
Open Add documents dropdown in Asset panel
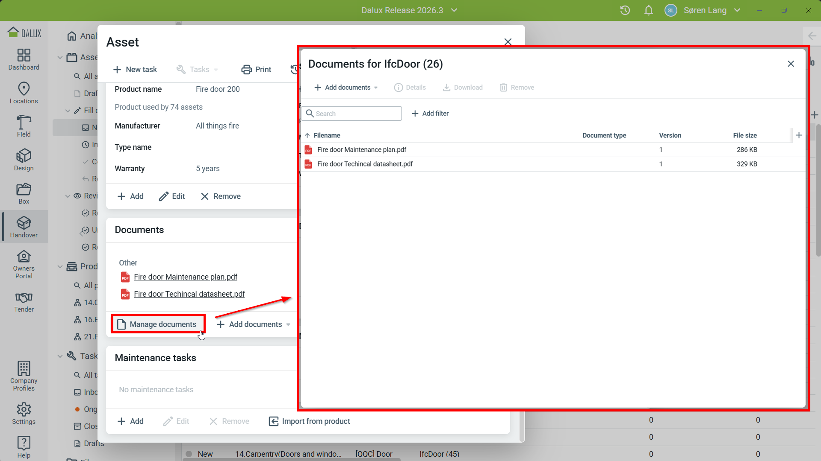[254, 324]
